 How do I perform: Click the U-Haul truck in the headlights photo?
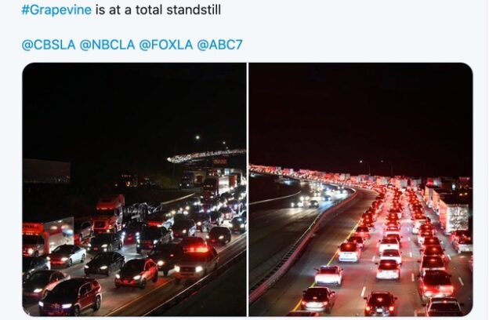(47, 236)
